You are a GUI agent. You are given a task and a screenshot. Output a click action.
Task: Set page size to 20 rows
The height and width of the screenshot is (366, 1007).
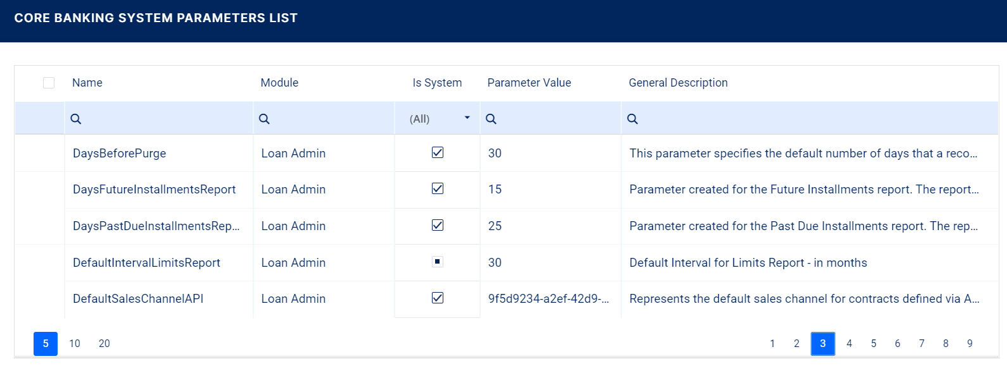coord(104,343)
